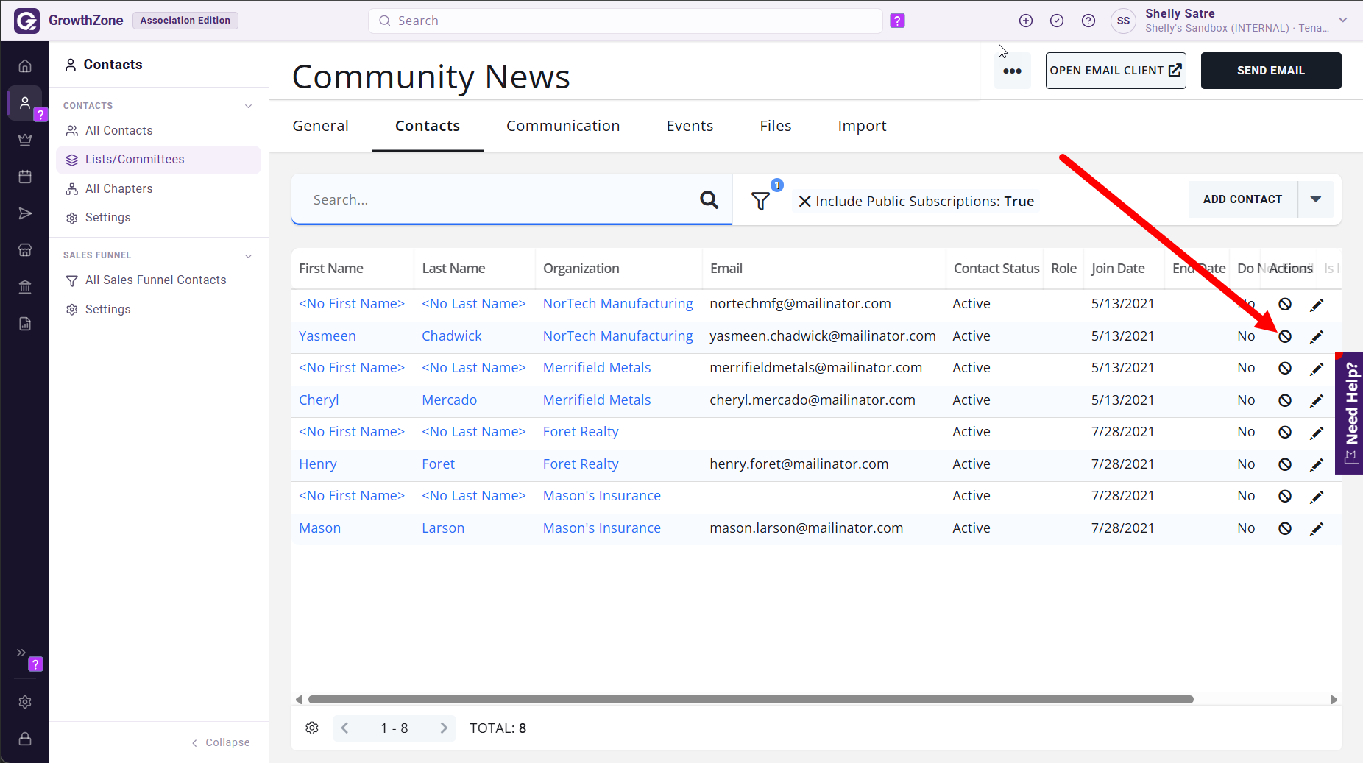The image size is (1363, 763).
Task: Collapse the CONTACTS sidebar section
Action: tap(249, 106)
